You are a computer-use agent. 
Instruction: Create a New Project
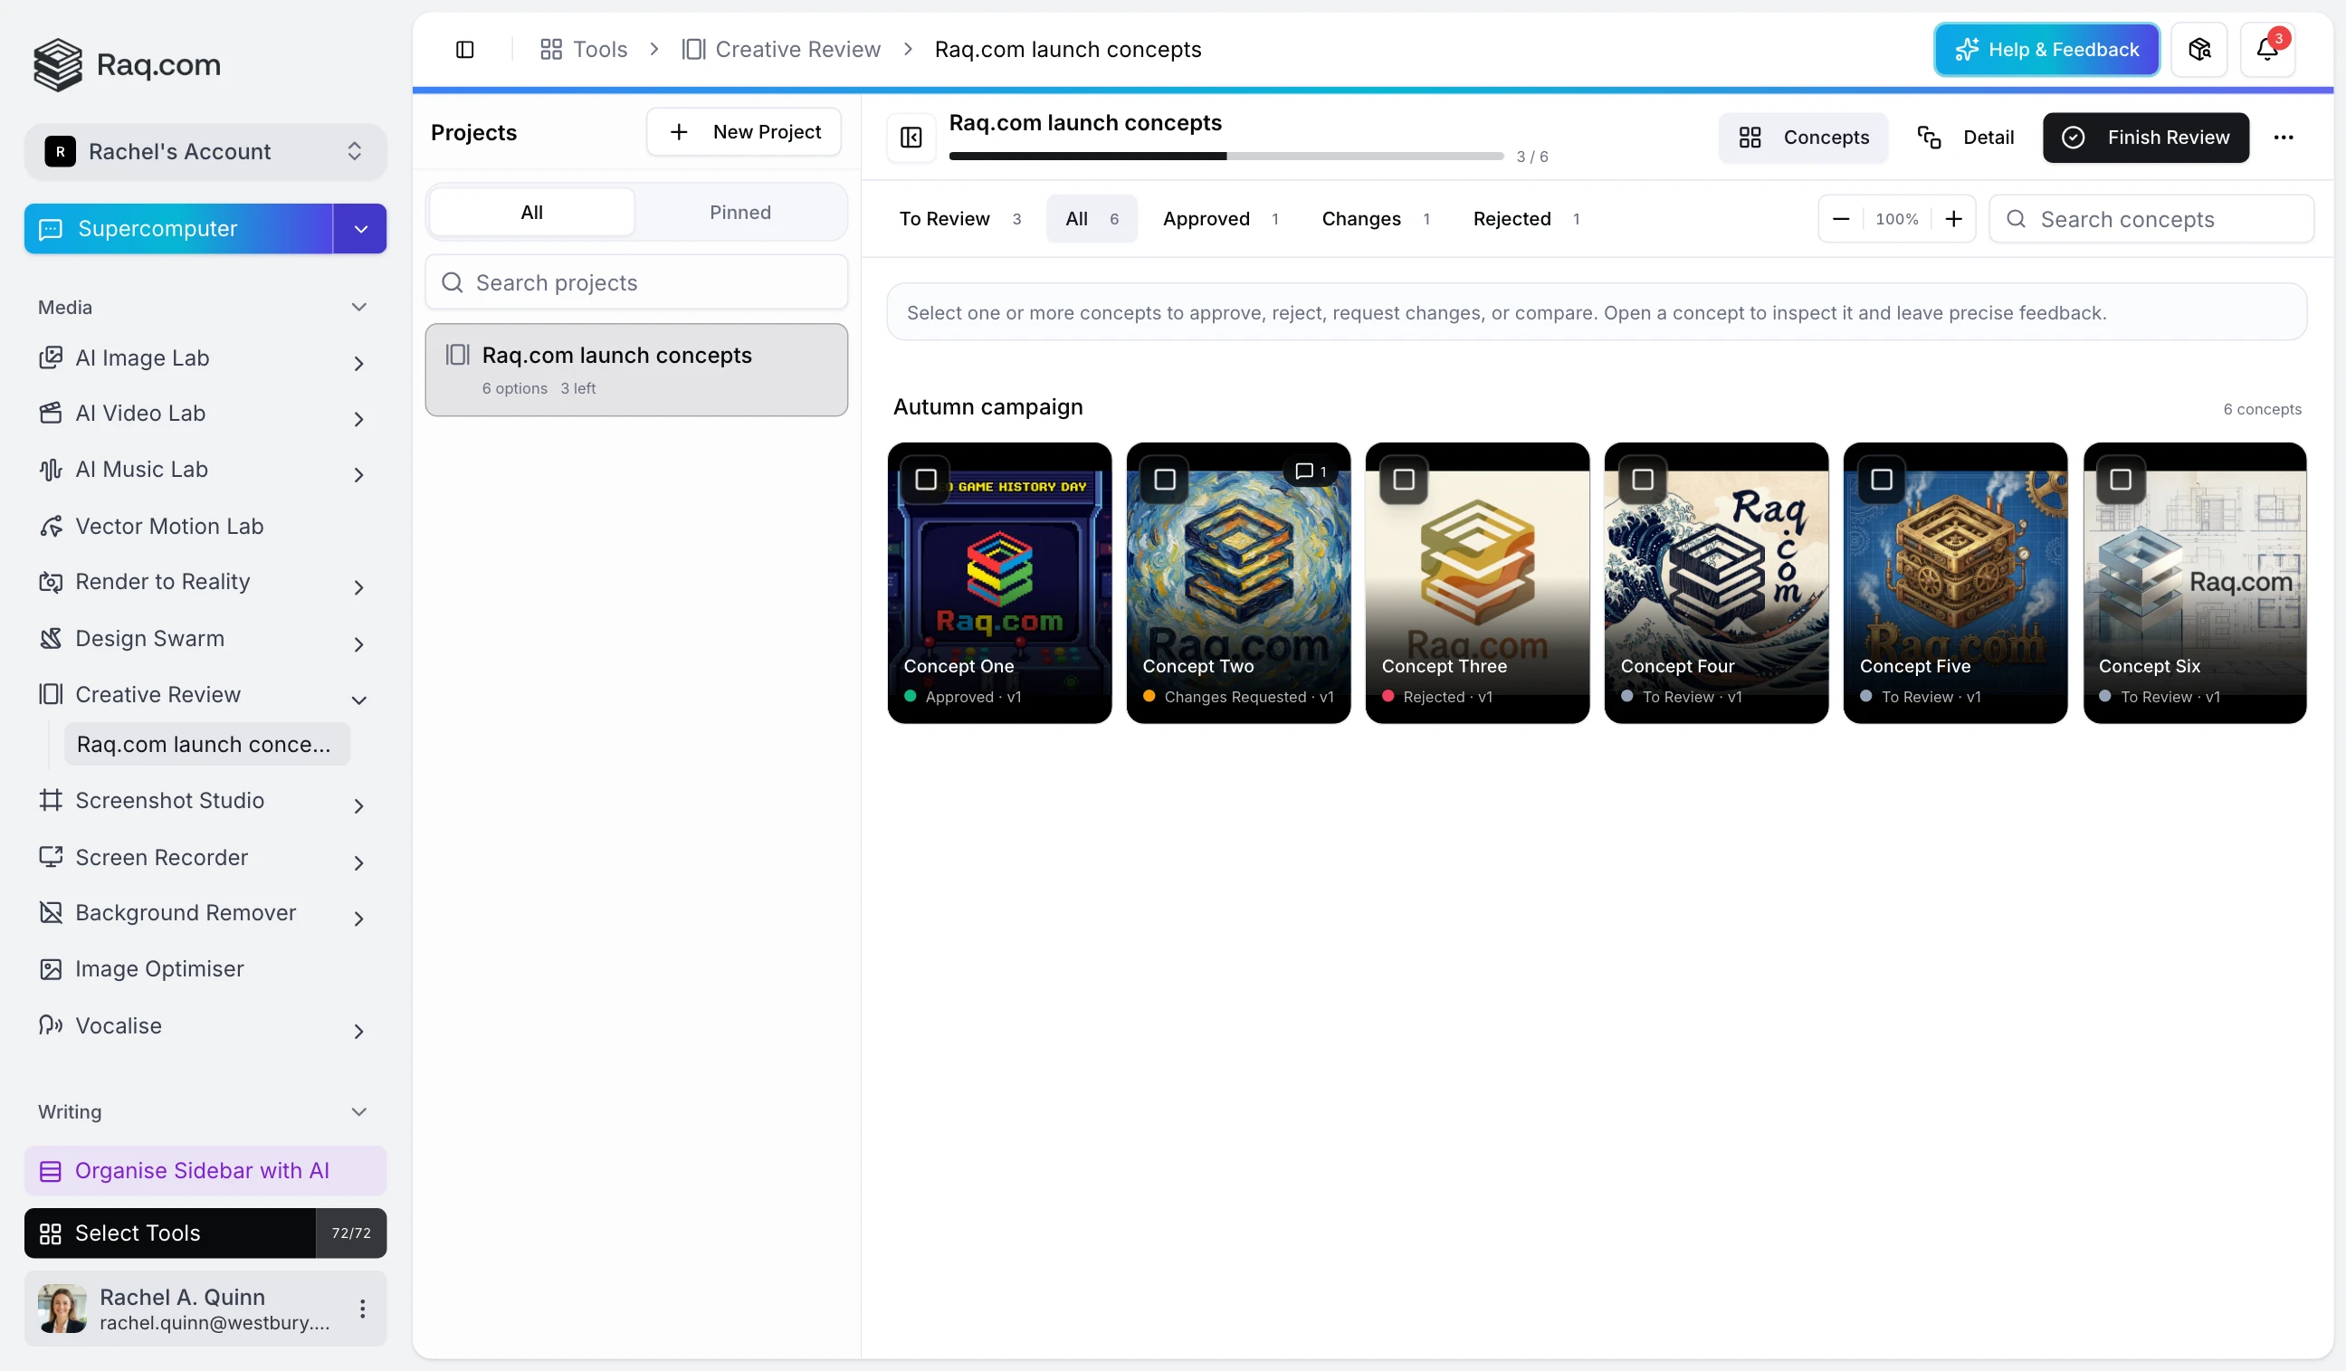tap(744, 132)
